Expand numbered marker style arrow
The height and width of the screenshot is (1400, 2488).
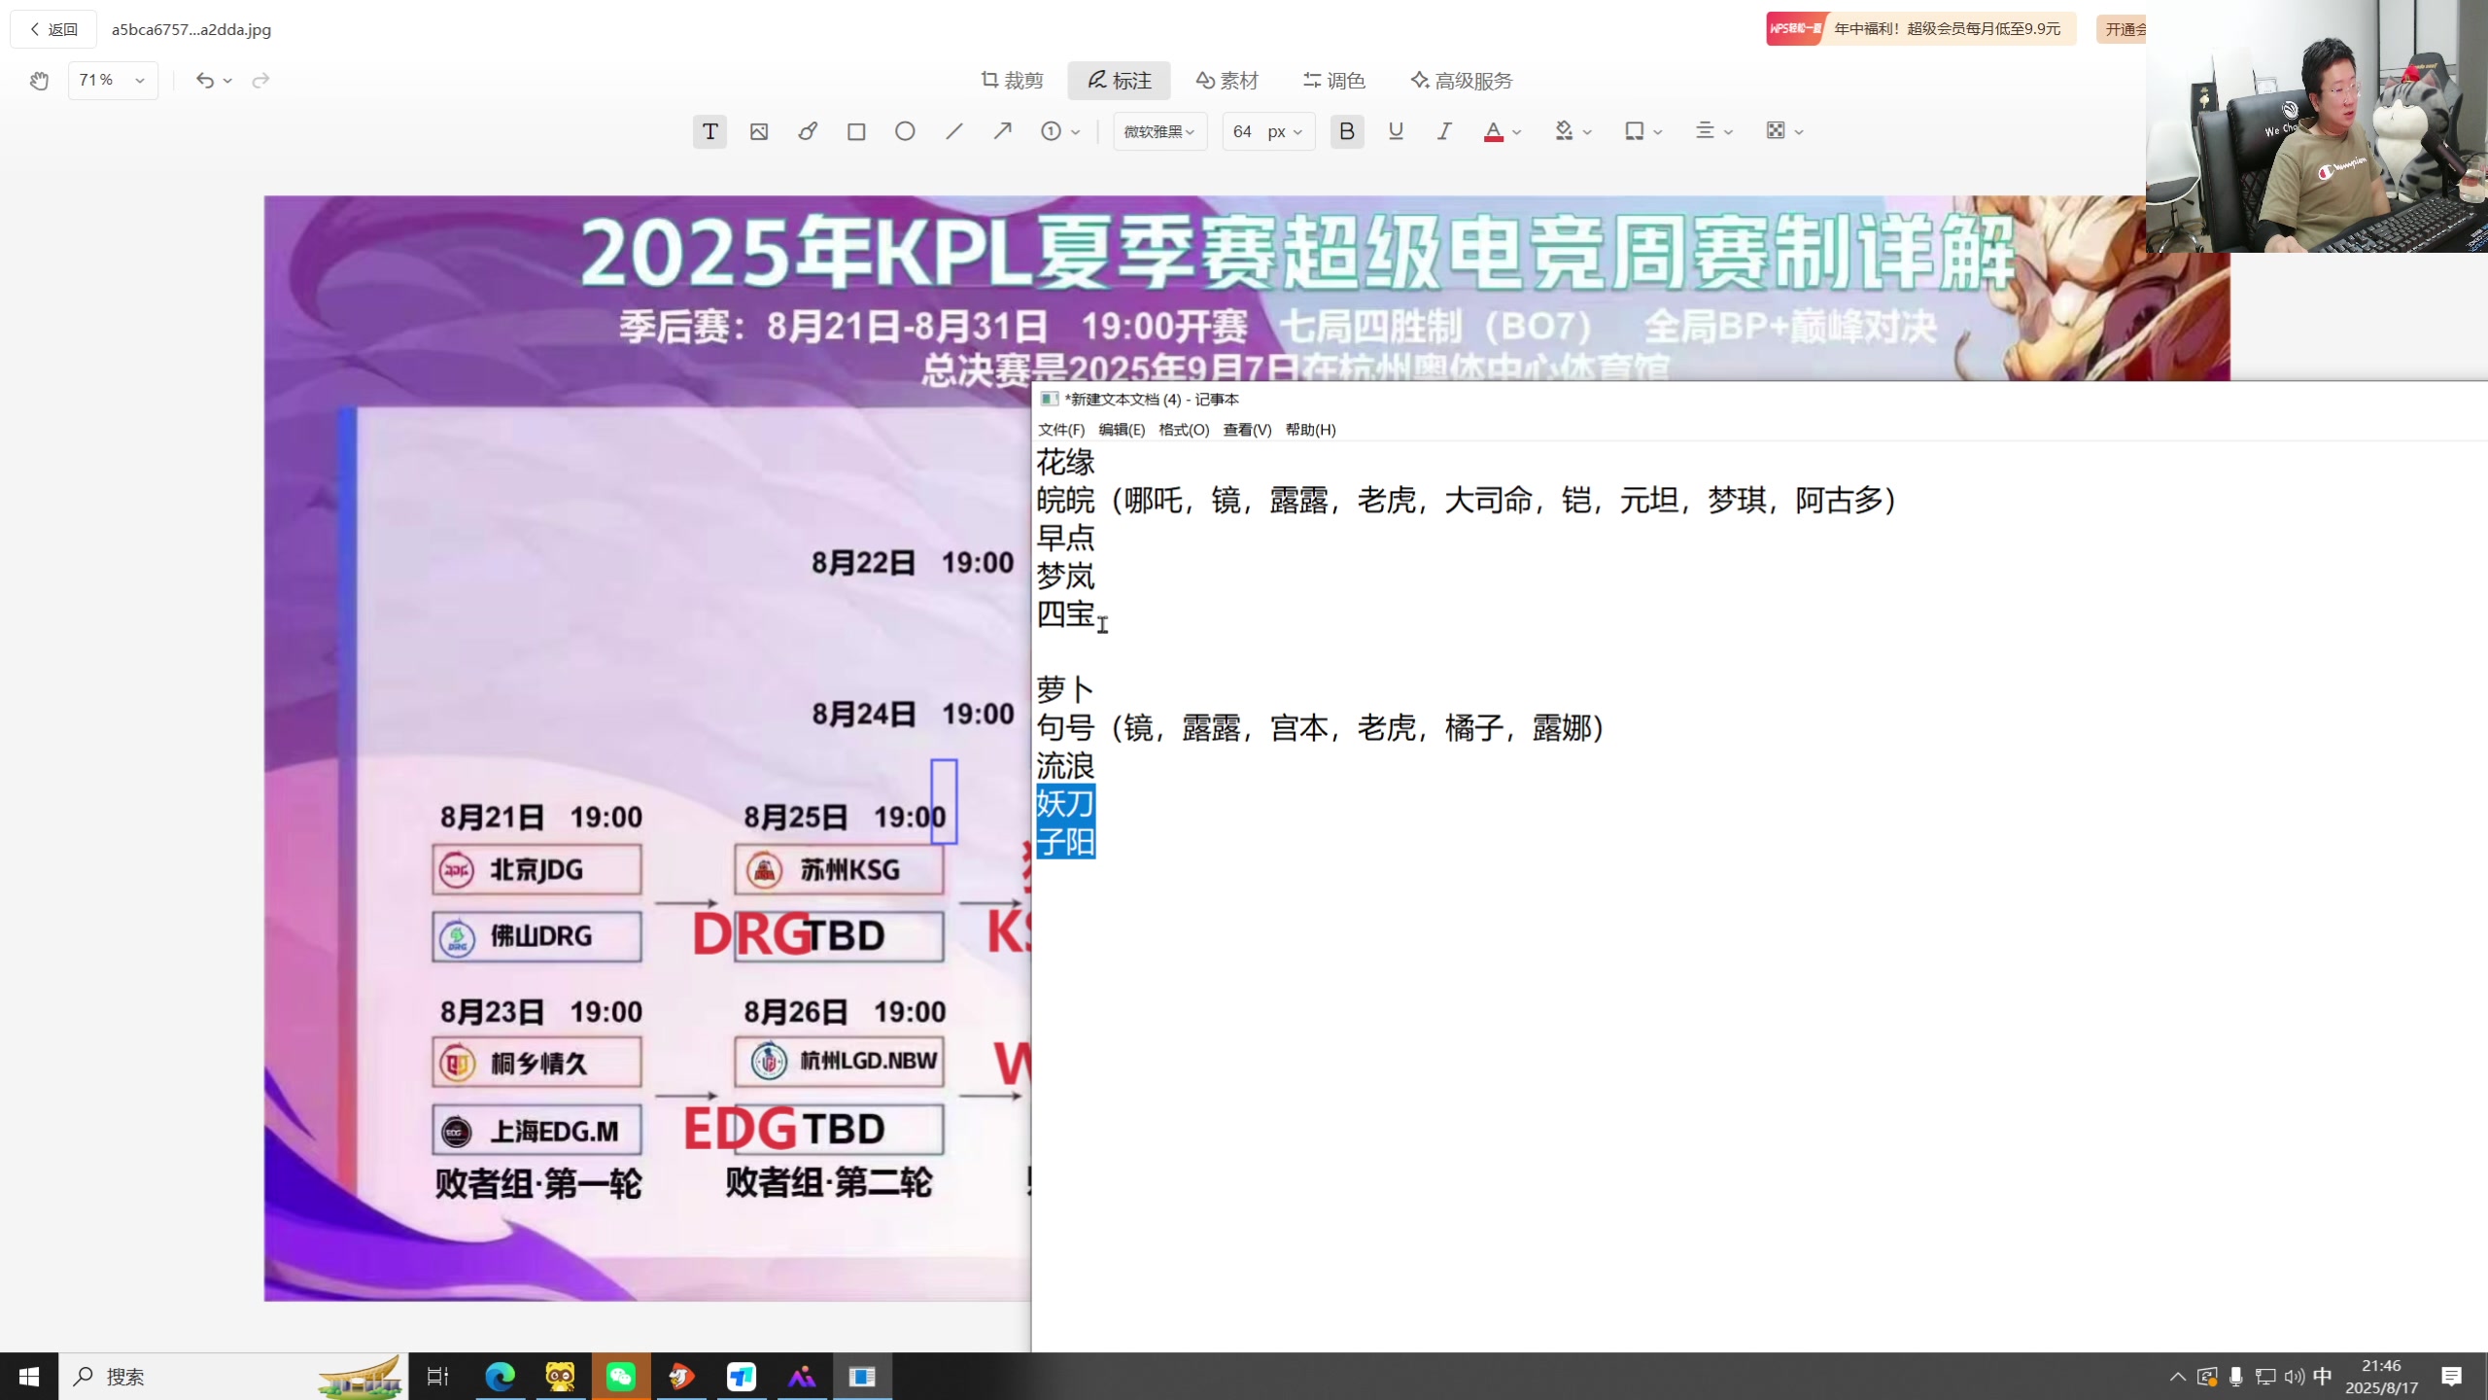(1075, 132)
